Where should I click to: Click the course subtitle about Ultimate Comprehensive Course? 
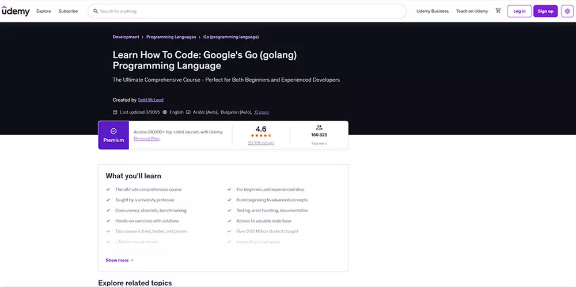tap(226, 79)
